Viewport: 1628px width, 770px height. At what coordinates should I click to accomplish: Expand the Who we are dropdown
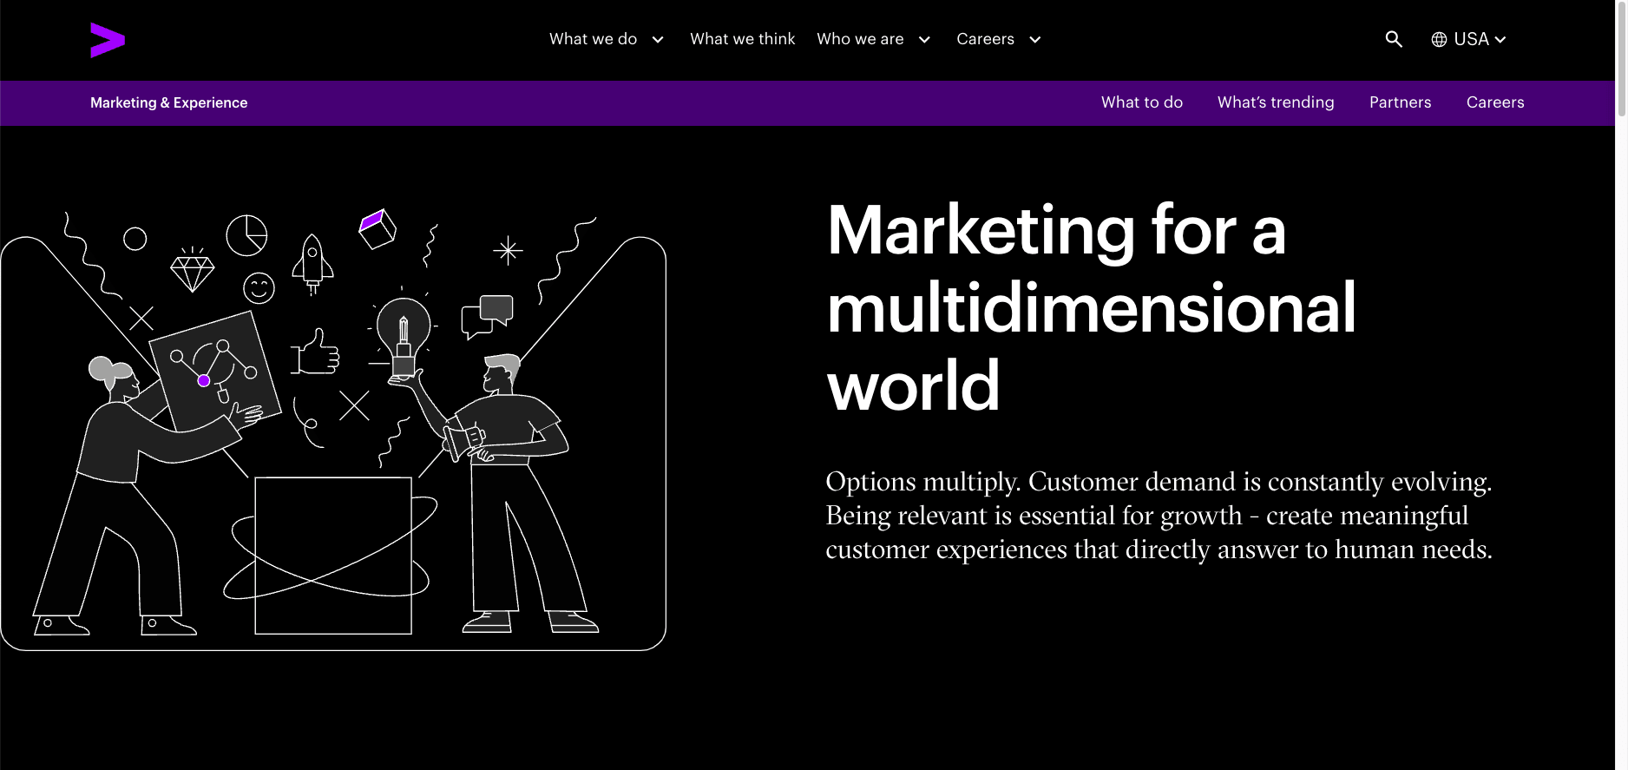point(873,39)
